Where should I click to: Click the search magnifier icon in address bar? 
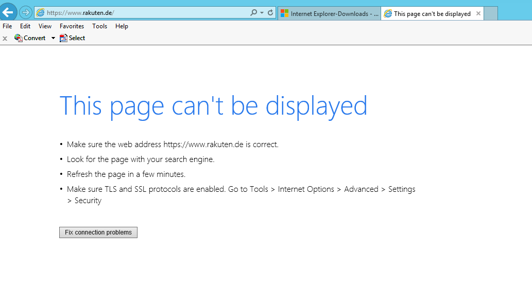253,13
